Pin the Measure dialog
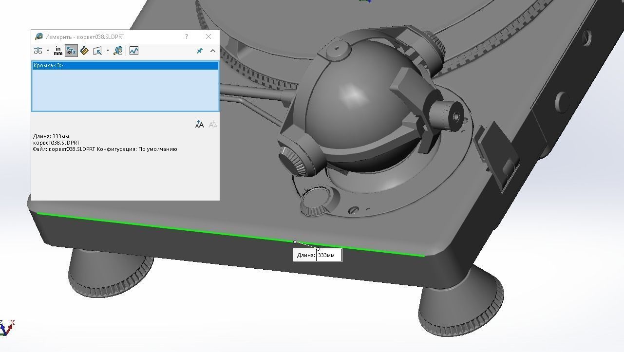The width and height of the screenshot is (624, 352). (x=199, y=51)
